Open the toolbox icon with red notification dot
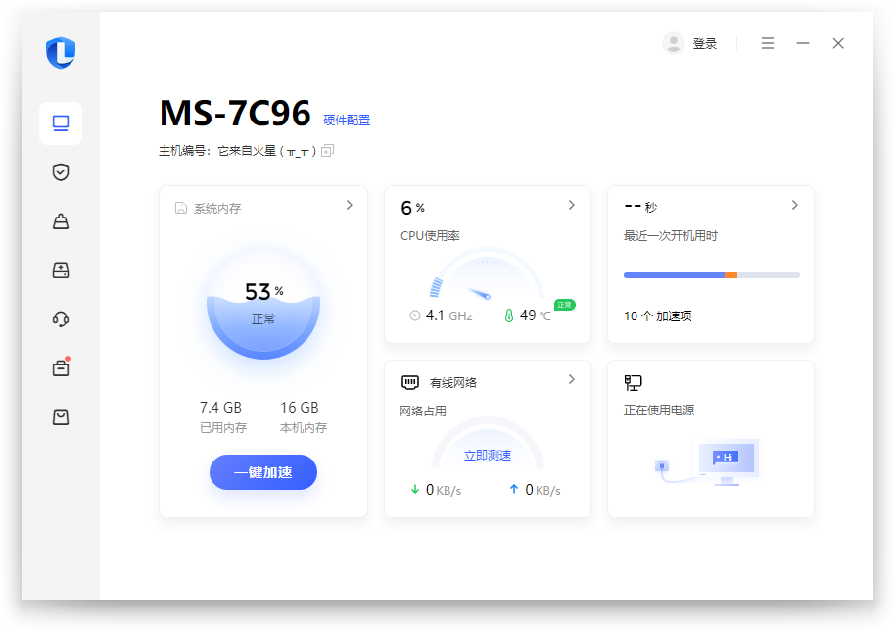 point(61,368)
